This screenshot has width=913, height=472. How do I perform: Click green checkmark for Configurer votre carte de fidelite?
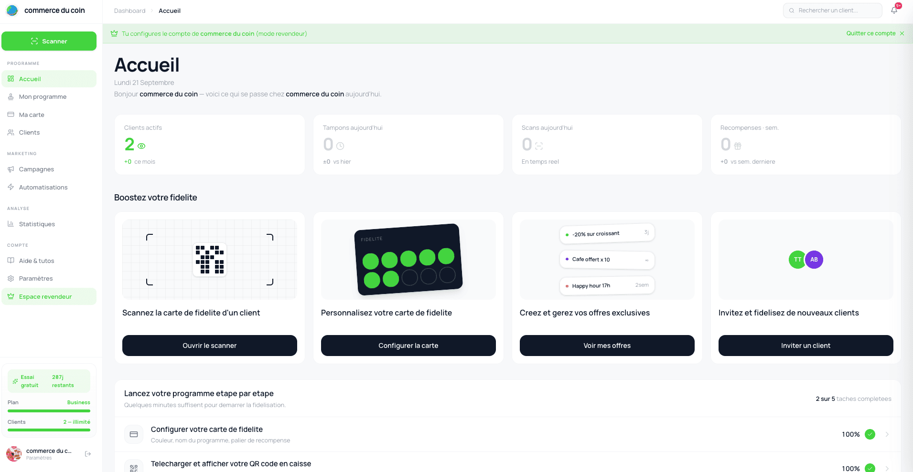870,434
